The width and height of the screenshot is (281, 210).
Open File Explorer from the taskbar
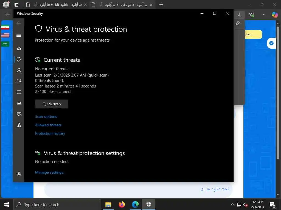[x=108, y=205]
